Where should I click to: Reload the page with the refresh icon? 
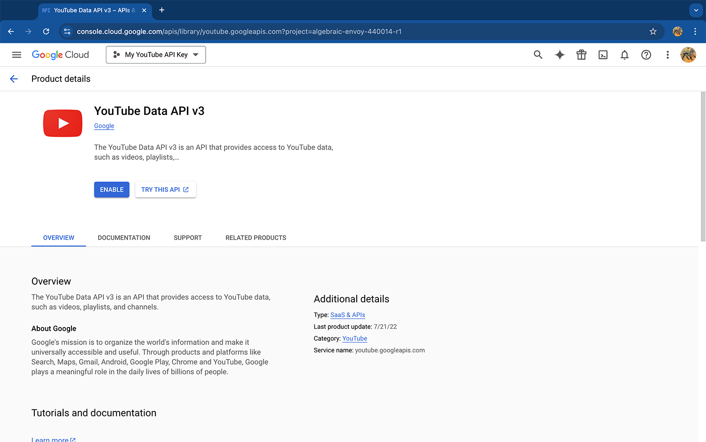click(46, 32)
